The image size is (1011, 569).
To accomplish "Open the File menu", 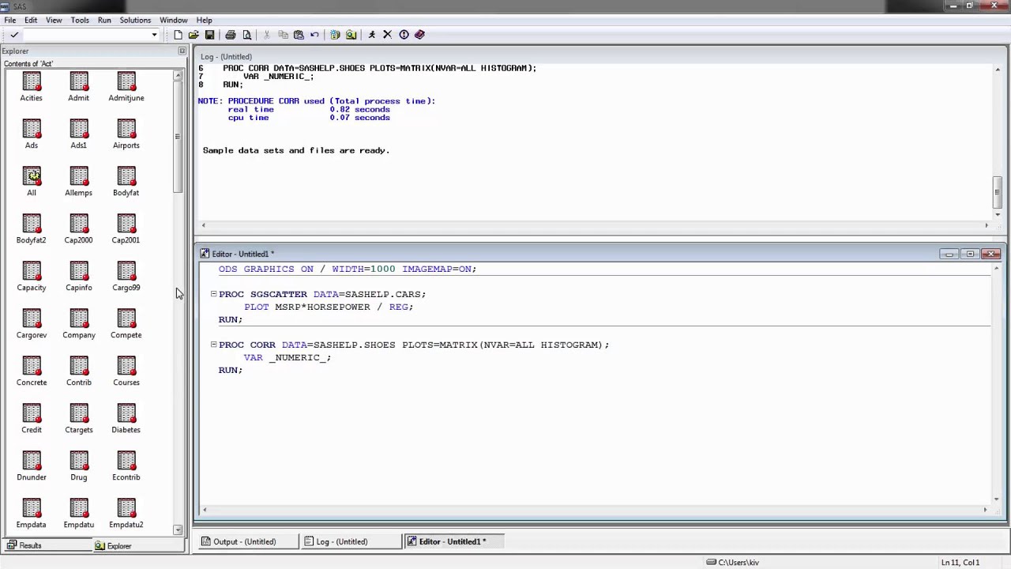I will pyautogui.click(x=10, y=20).
